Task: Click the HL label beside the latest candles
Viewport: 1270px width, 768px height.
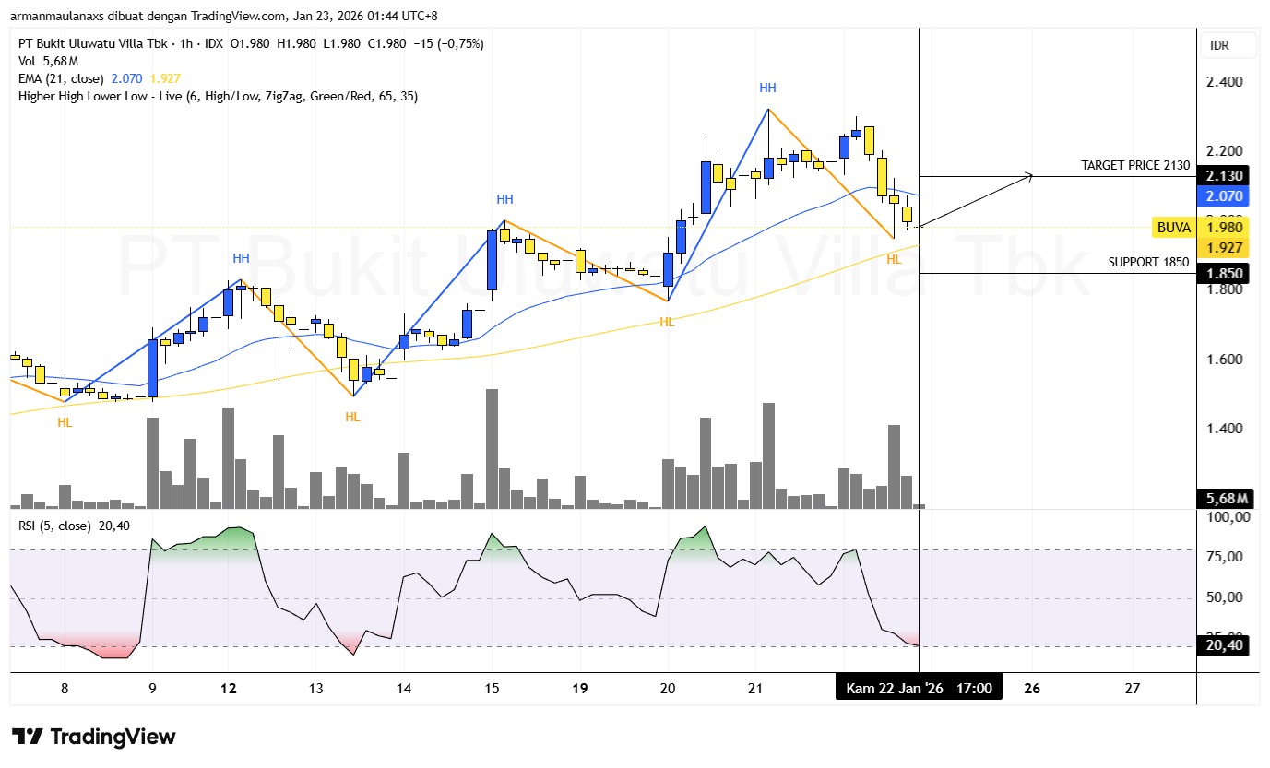Action: 894,259
